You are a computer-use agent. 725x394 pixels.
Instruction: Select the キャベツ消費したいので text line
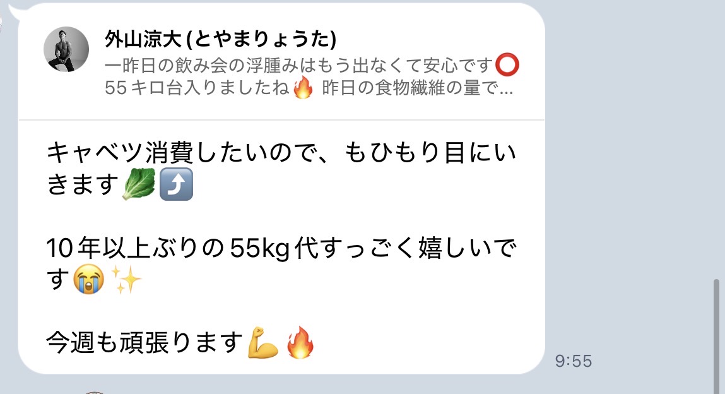[x=281, y=153]
